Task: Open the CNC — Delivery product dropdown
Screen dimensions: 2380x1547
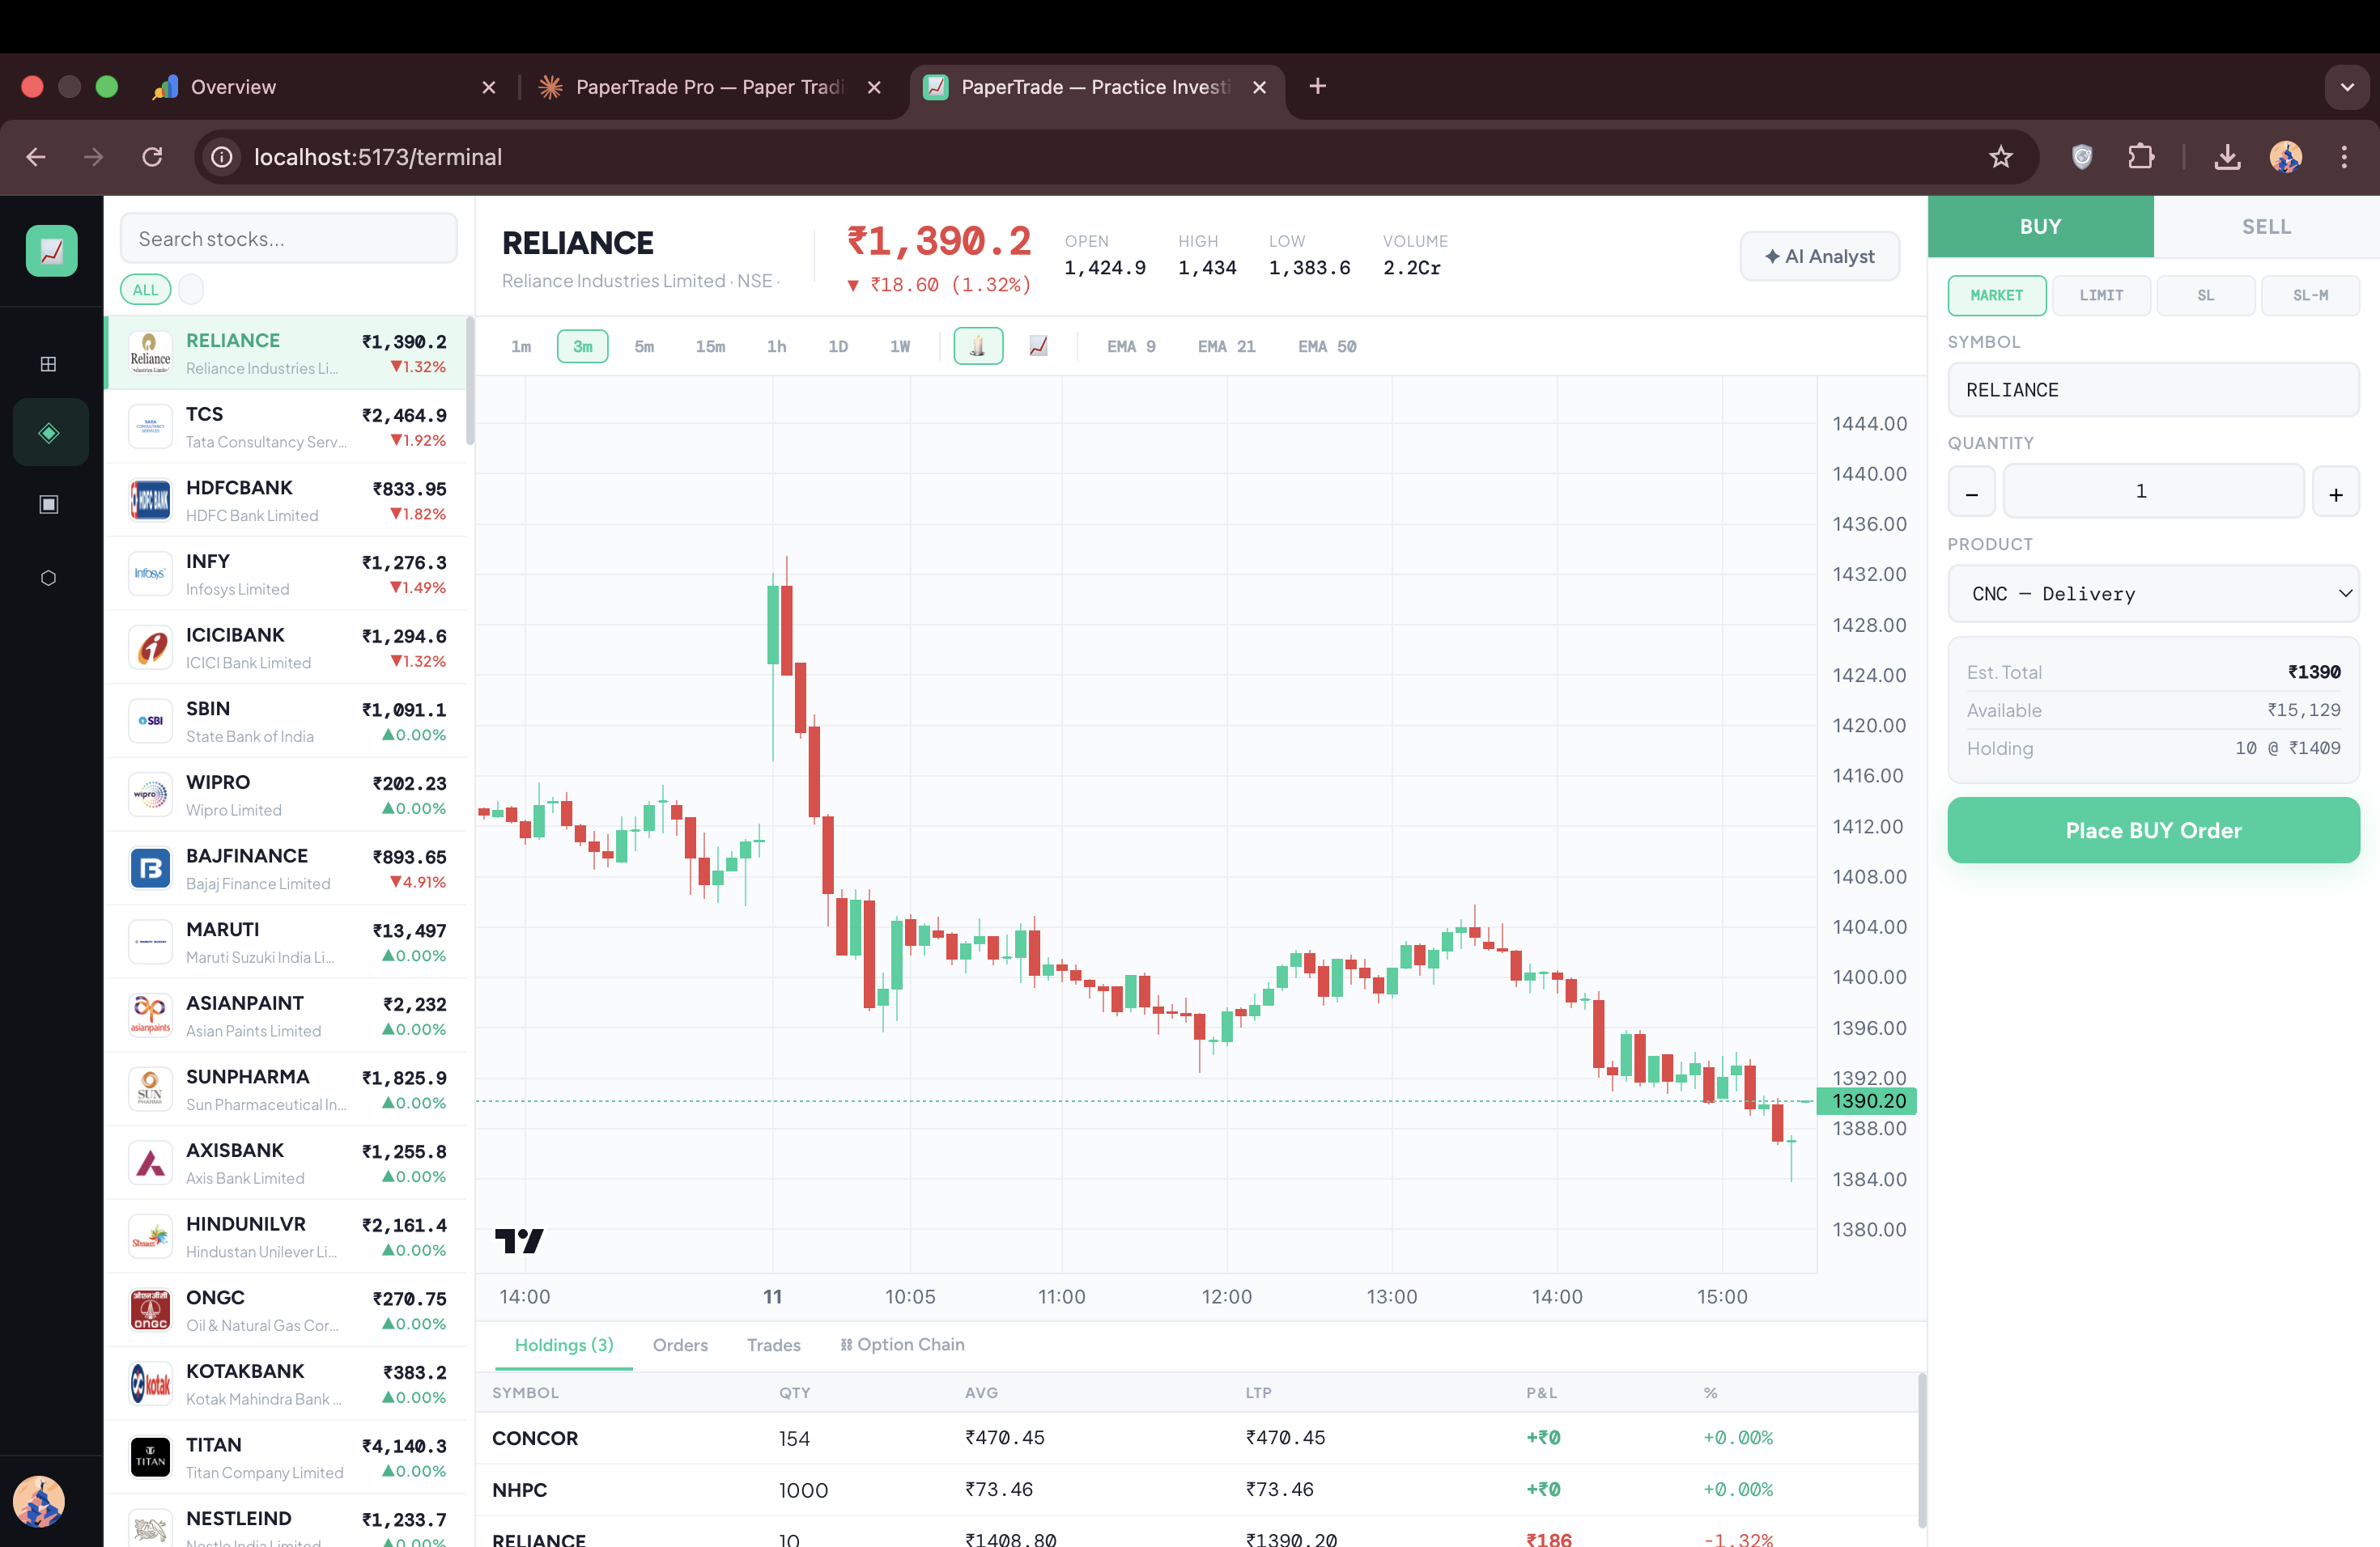Action: coord(2152,594)
